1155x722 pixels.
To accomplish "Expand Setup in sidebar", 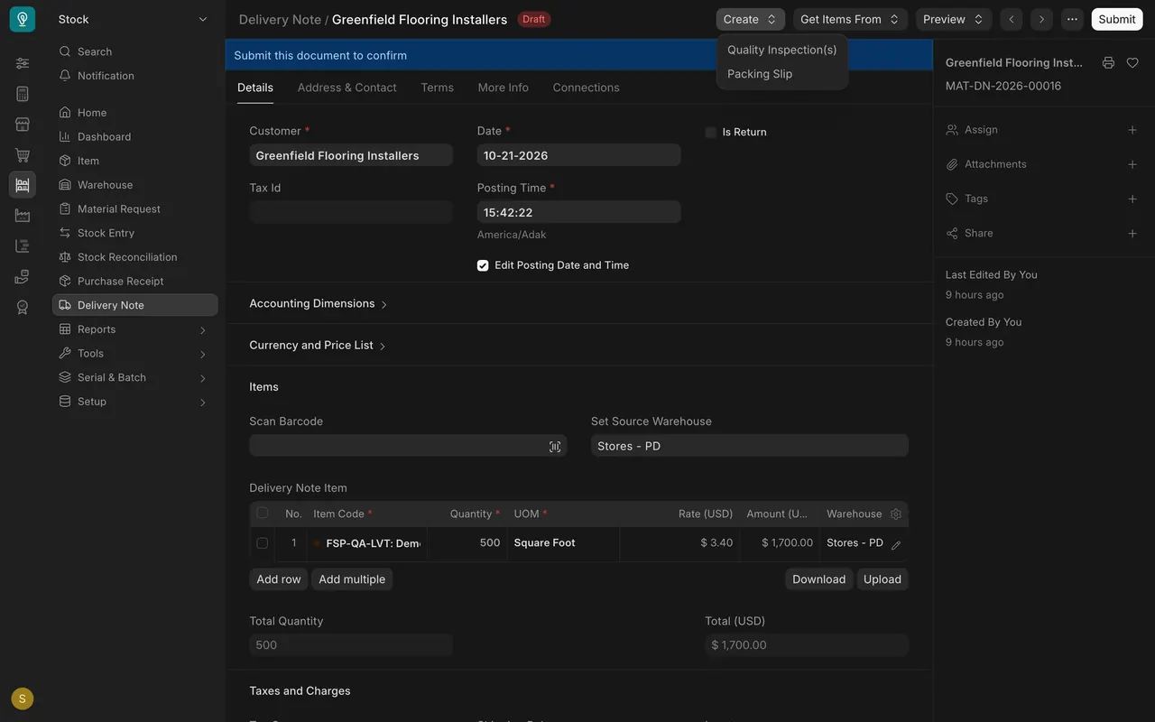I will click(135, 402).
